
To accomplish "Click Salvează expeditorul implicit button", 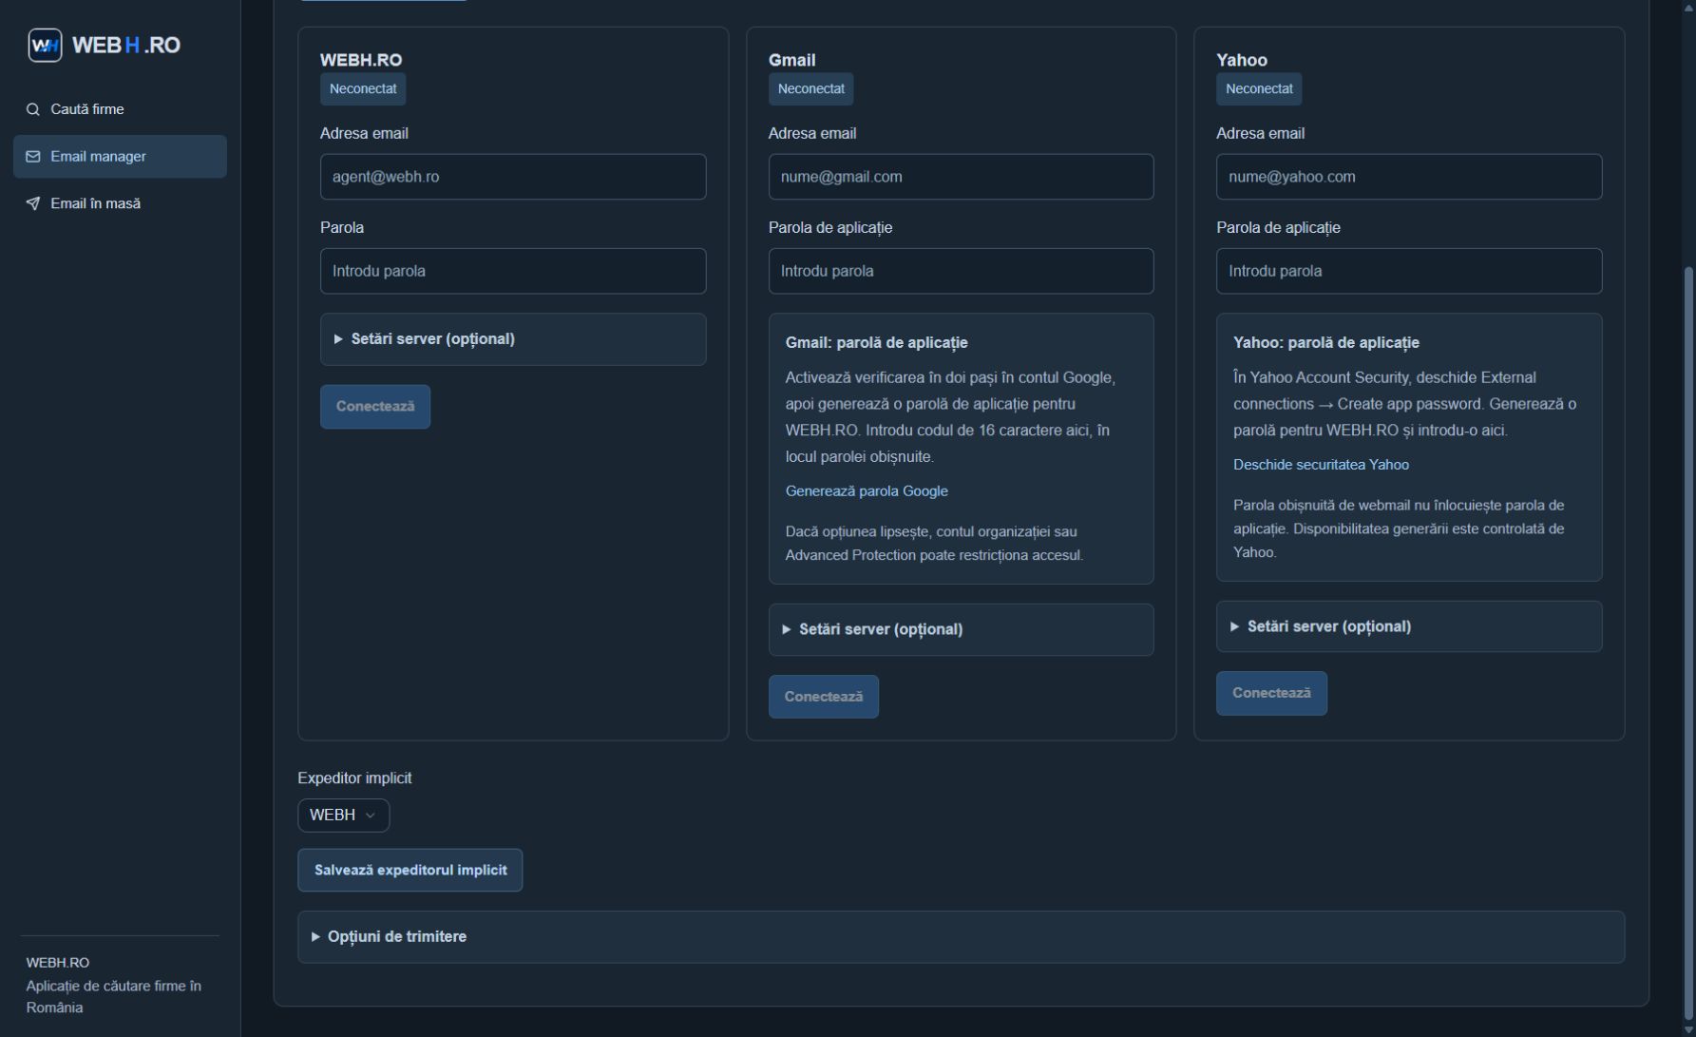I will 410,870.
